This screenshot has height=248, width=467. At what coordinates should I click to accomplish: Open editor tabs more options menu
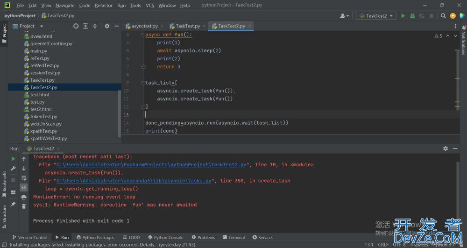point(455,26)
